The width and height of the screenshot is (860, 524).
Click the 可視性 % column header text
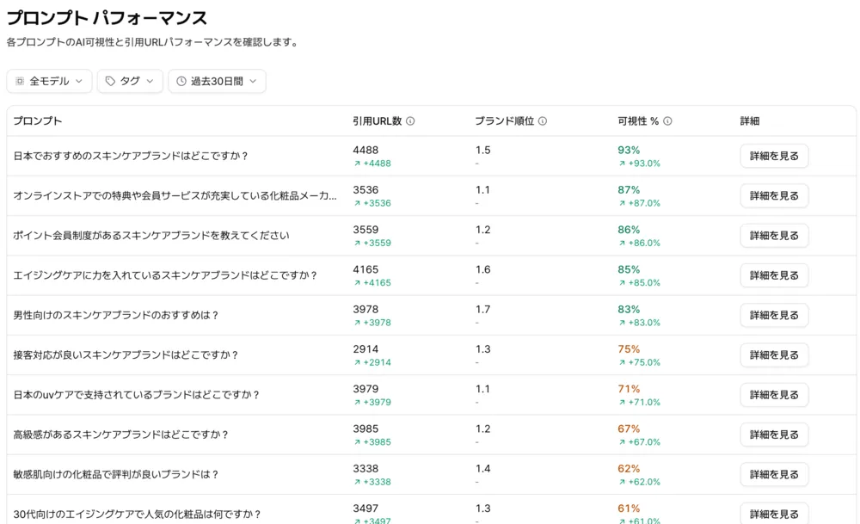[x=638, y=121]
